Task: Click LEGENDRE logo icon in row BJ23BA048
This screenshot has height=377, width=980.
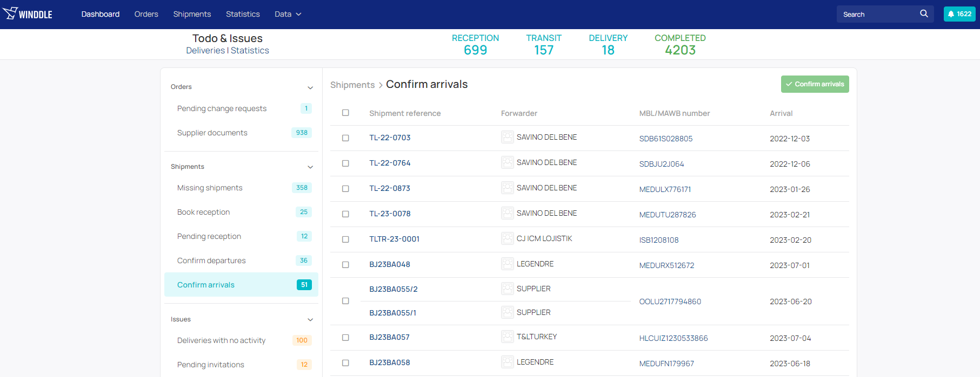Action: [507, 264]
